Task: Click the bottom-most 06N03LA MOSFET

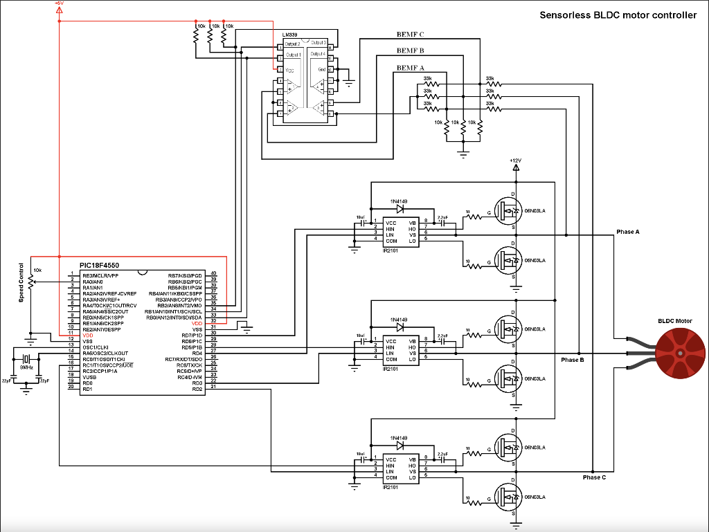Action: pyautogui.click(x=508, y=497)
